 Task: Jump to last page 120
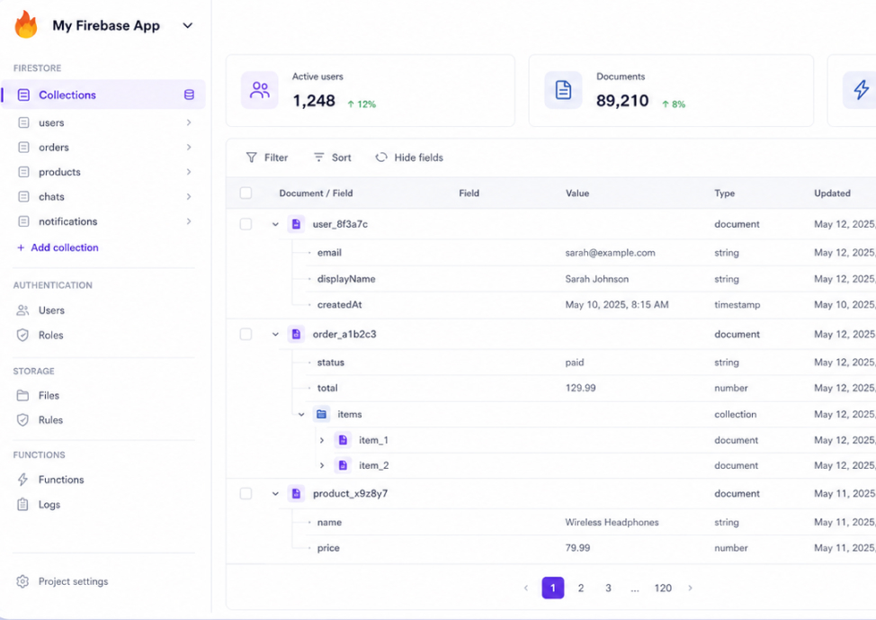[x=663, y=589]
